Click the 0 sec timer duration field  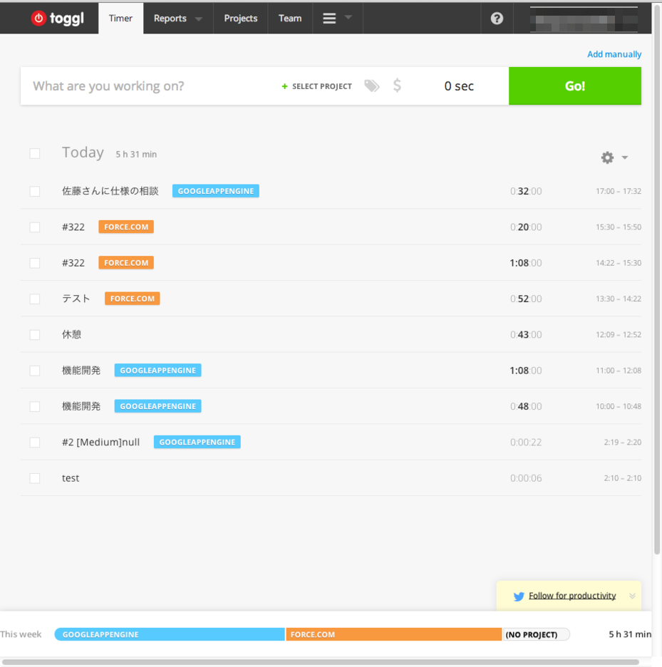pyautogui.click(x=459, y=86)
